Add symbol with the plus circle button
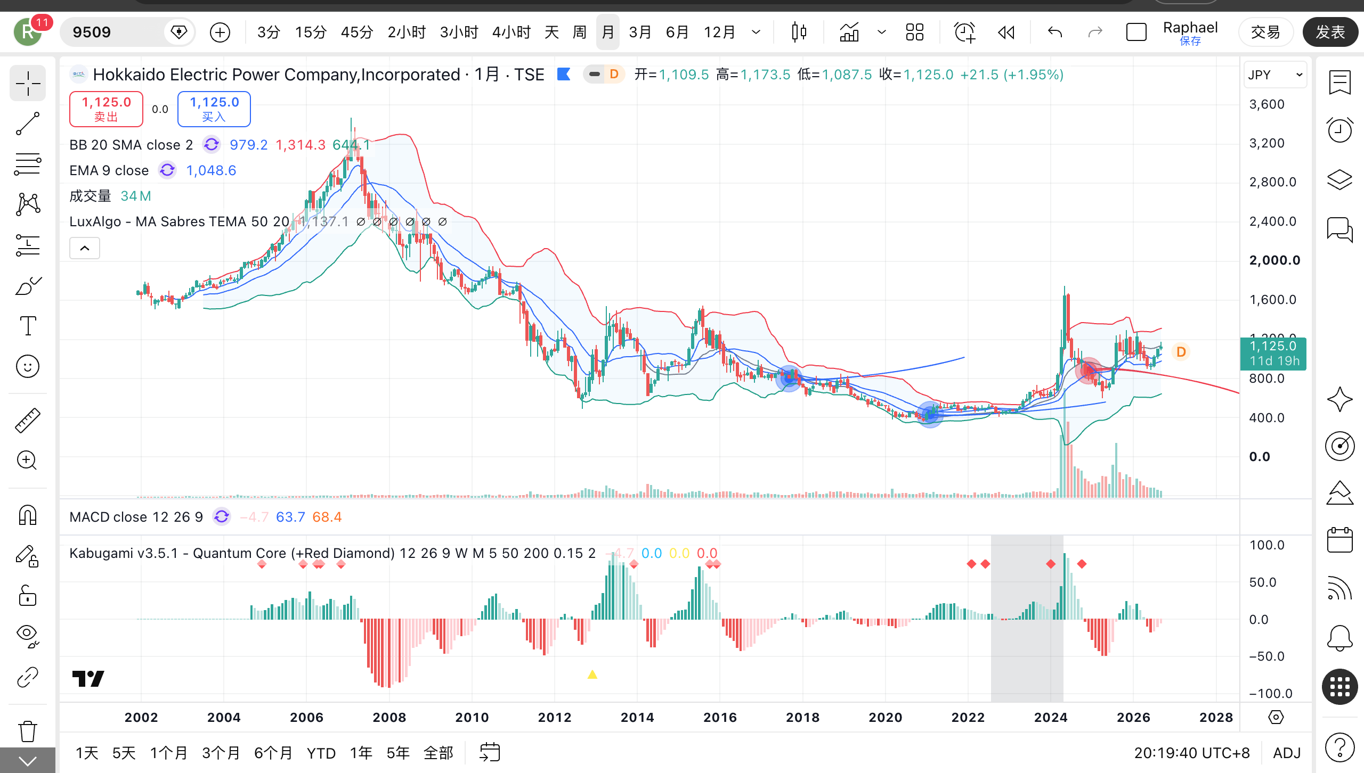 click(x=220, y=32)
